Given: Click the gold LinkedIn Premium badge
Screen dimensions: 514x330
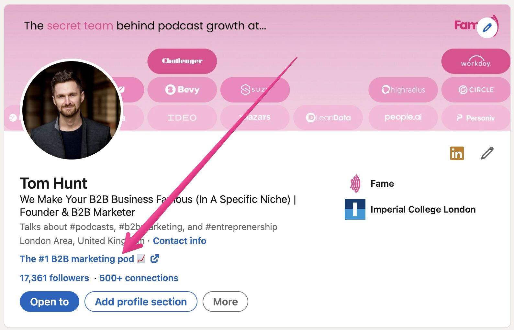Looking at the screenshot, I should click(x=457, y=153).
